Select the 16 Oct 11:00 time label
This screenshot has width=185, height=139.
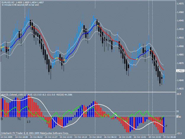(x=125, y=137)
